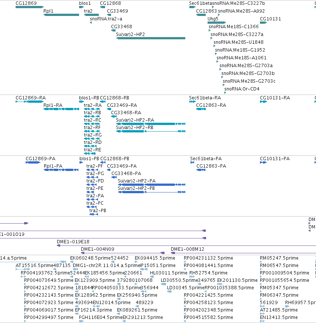316x323 pixels.
Task: Select snoRNA:Me28S-A992 label
Action: click(x=241, y=11)
